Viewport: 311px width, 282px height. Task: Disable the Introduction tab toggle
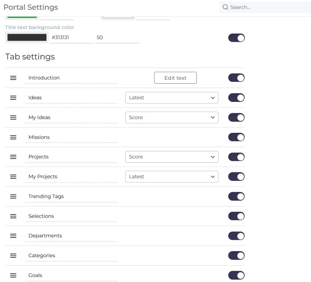tap(236, 78)
